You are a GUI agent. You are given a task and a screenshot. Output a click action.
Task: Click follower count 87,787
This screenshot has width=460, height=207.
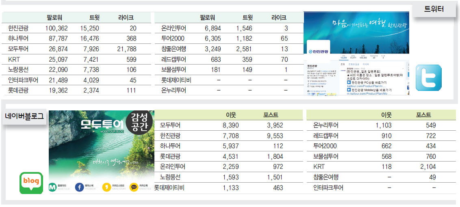(59, 39)
